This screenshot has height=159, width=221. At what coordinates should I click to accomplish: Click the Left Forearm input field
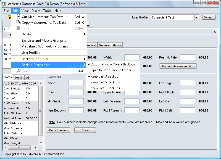click(x=132, y=101)
